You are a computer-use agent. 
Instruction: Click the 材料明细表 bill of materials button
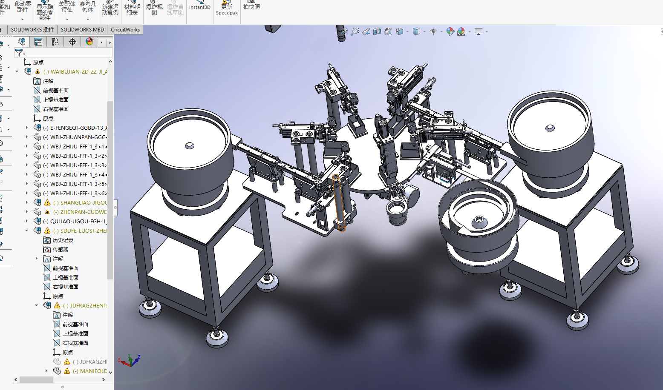132,8
